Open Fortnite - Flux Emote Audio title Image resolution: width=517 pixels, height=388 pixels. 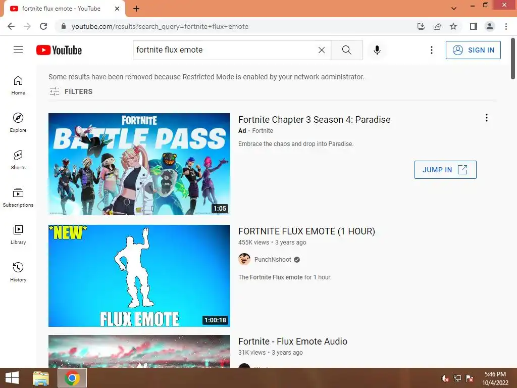pos(293,342)
